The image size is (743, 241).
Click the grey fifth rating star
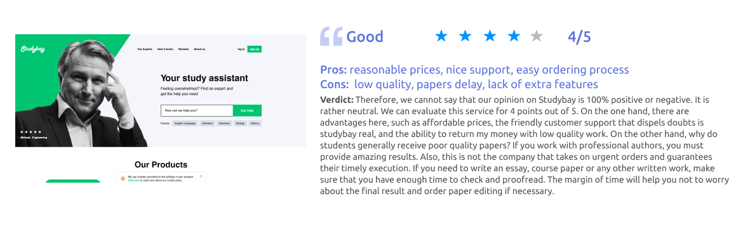tap(537, 36)
